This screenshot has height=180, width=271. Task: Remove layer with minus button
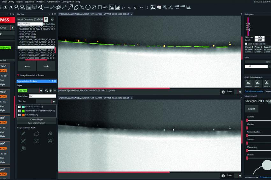point(55,91)
